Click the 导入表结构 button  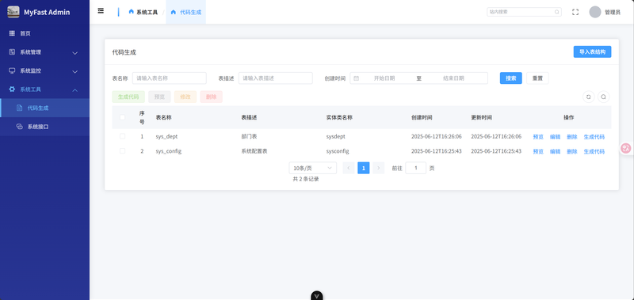(592, 52)
